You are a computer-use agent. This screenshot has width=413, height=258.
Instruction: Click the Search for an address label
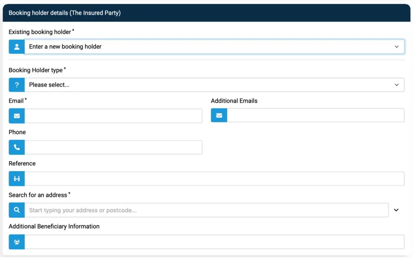click(38, 195)
